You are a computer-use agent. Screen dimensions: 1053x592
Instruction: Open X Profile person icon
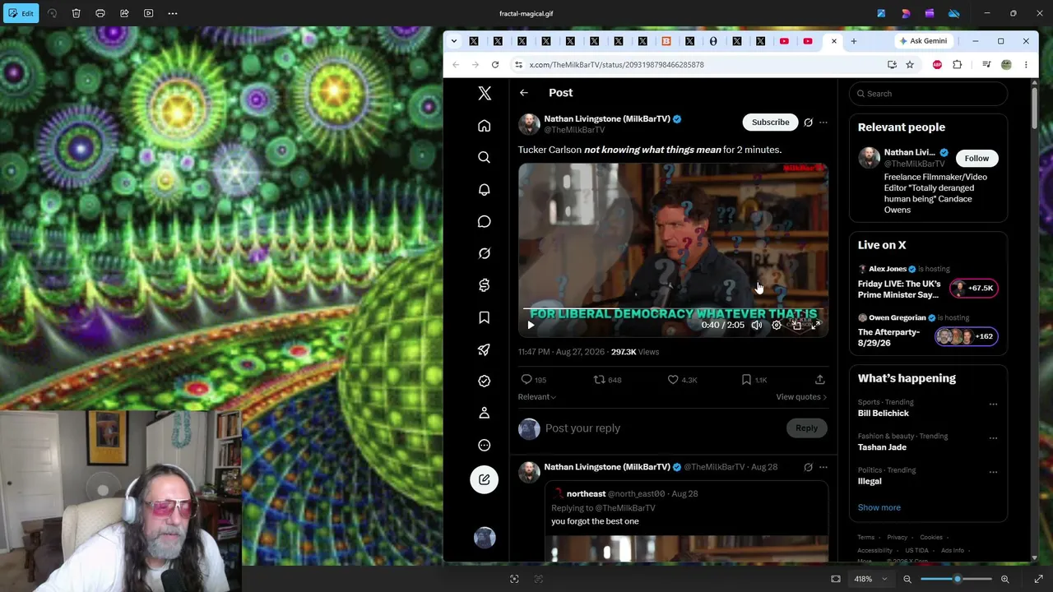coord(485,413)
